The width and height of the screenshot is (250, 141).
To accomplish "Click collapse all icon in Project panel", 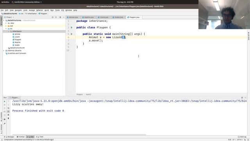I will [x=56, y=17].
